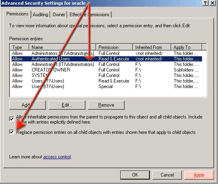
Task: Click the Add... button
Action: (27, 105)
